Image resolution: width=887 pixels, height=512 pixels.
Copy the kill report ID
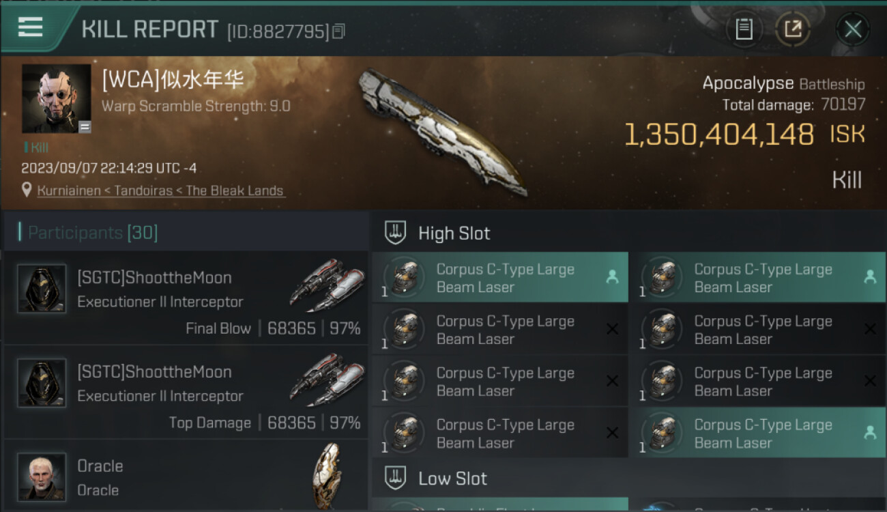[x=339, y=31]
